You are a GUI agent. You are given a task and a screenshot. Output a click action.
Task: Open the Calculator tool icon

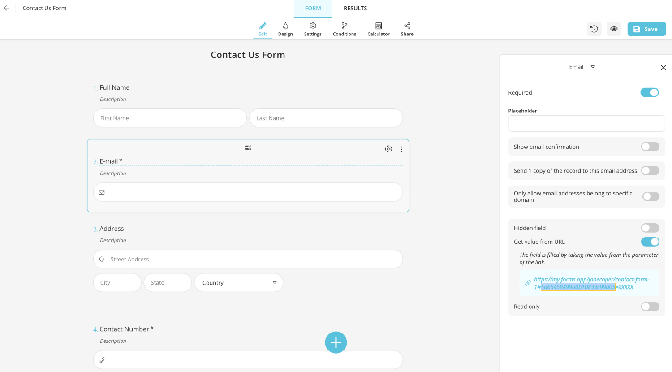(378, 26)
